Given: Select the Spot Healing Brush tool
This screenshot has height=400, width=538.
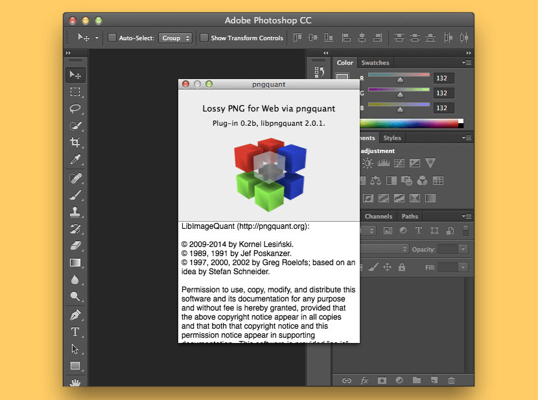Looking at the screenshot, I should pos(75,178).
